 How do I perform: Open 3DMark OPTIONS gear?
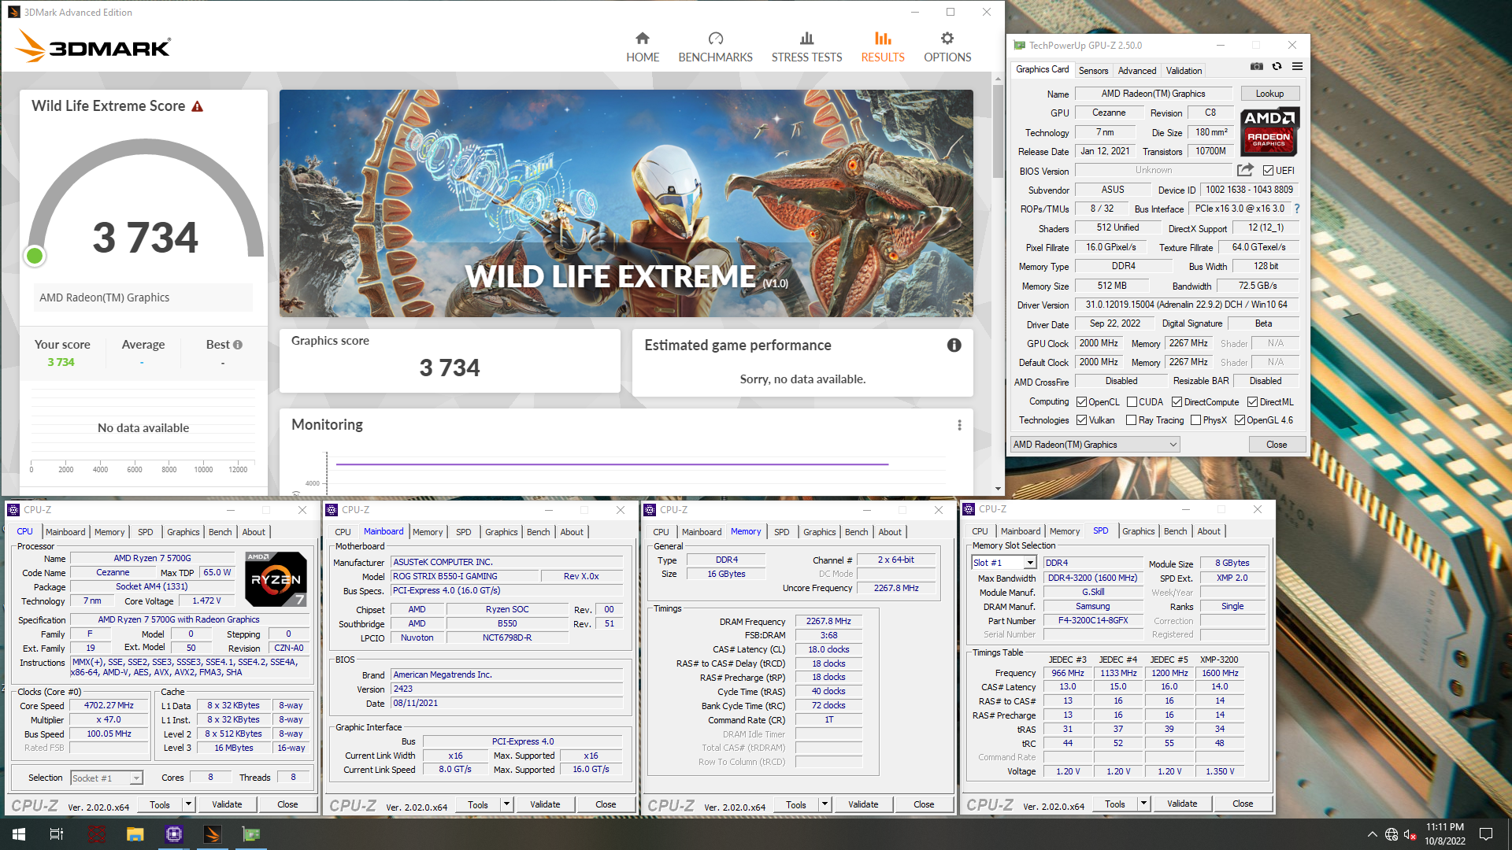(947, 47)
